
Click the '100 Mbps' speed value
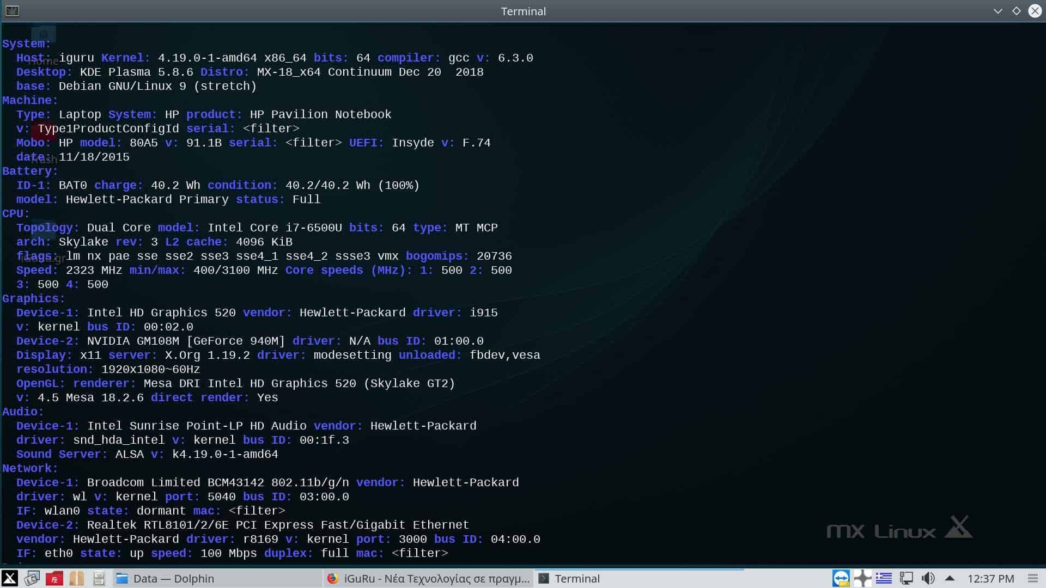[x=228, y=553]
